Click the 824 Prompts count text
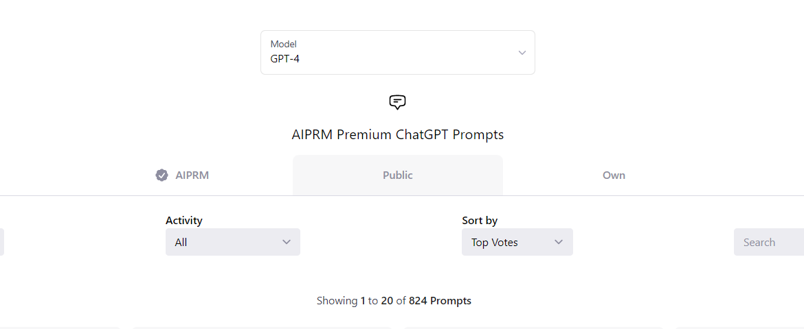The image size is (804, 329). (x=440, y=301)
